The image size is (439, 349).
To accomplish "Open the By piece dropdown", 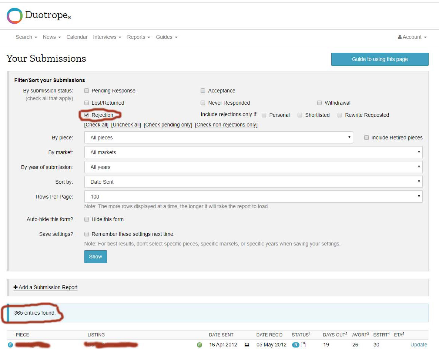I will coord(218,138).
